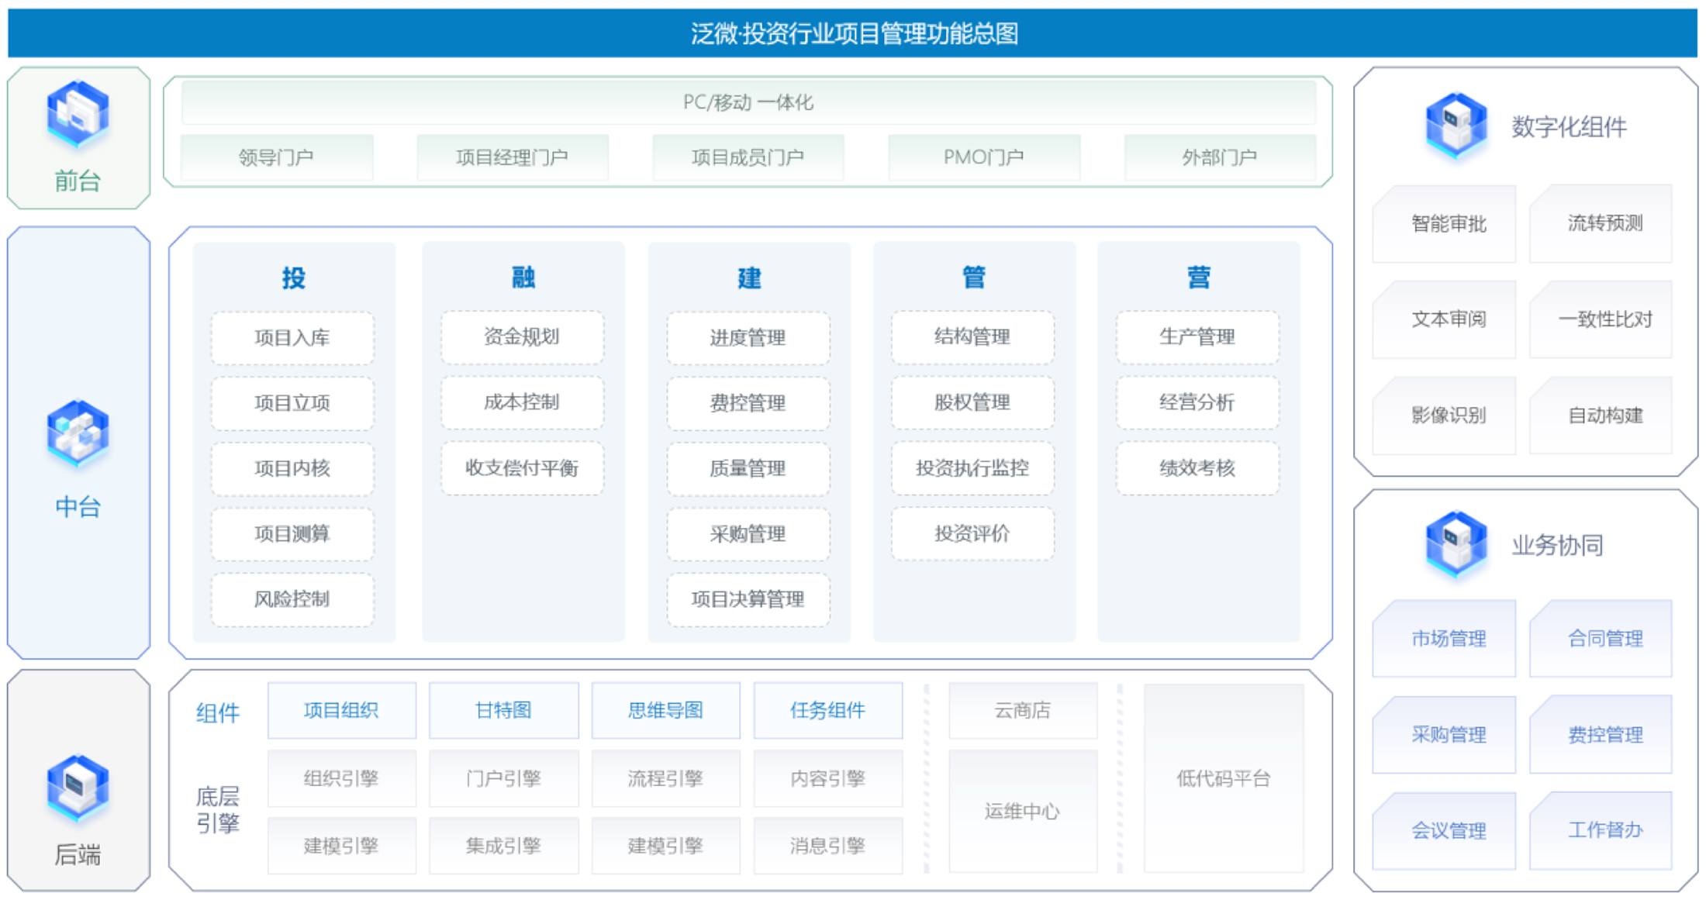Click the 数字化组件 robot icon
1706x900 pixels.
1456,126
